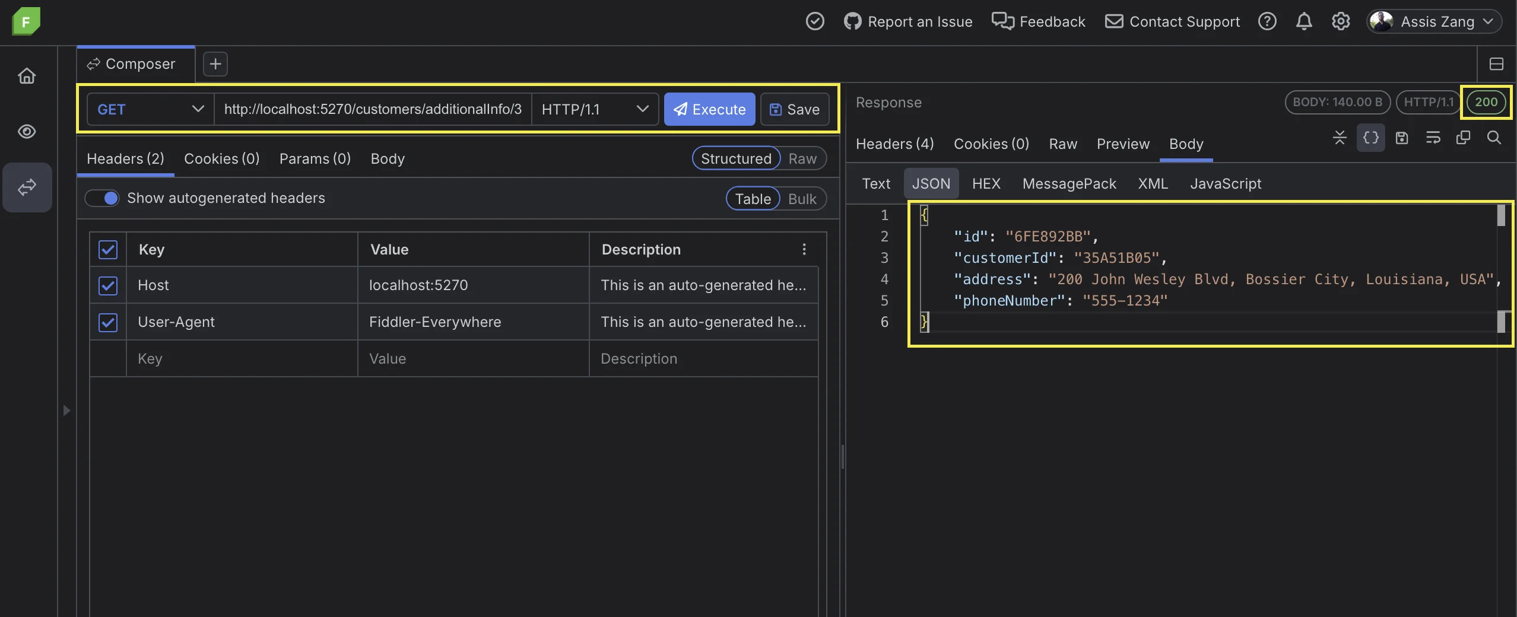The image size is (1517, 617).
Task: Switch to the Cookies tab in Response
Action: 991,144
